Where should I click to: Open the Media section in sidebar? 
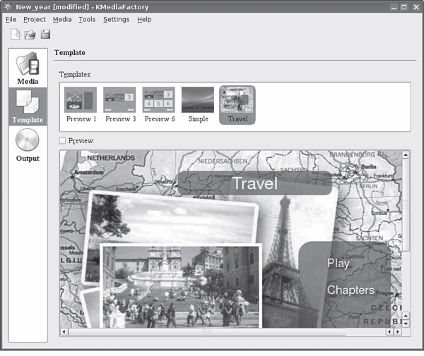(28, 68)
